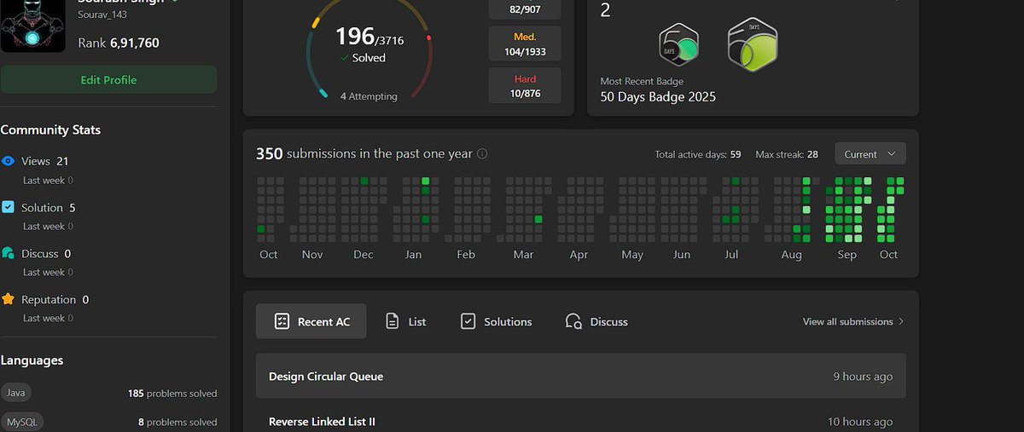The image size is (1024, 432).
Task: Click the Discuss chat bubbles icon
Action: coord(8,253)
